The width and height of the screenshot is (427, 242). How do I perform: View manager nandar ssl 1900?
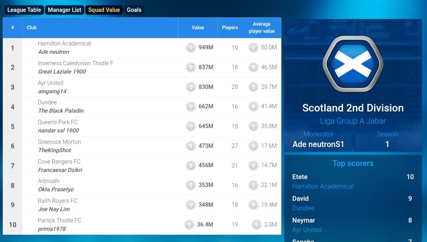[x=59, y=130]
